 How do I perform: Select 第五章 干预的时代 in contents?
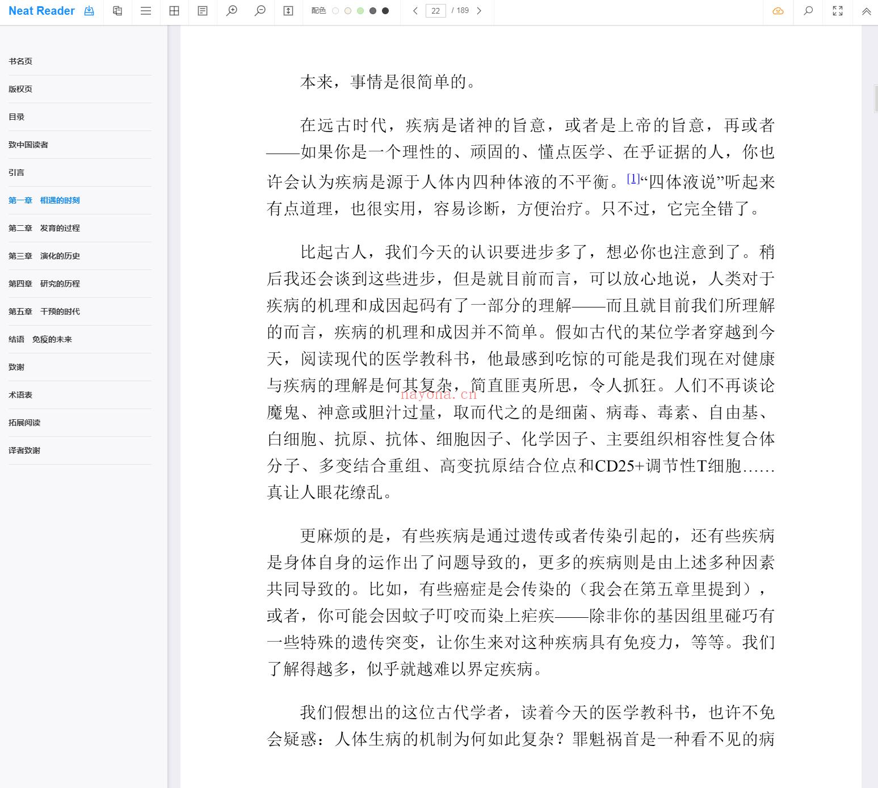[x=80, y=311]
